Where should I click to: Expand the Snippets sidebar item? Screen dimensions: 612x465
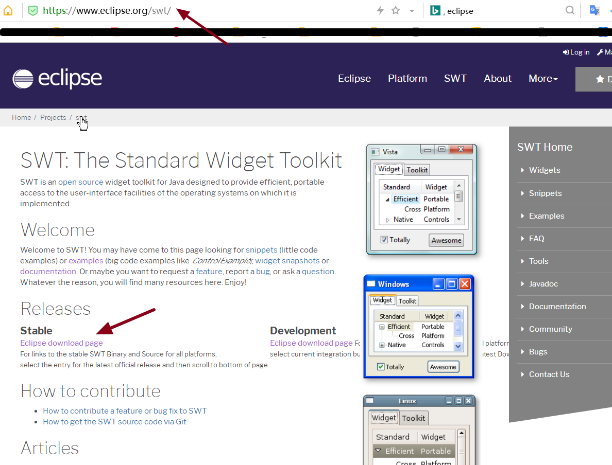click(545, 193)
